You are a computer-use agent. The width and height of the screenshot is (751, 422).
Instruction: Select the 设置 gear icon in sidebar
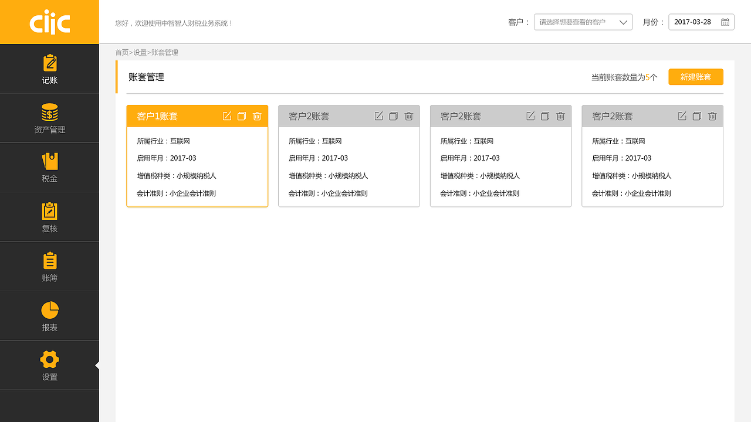pos(49,359)
